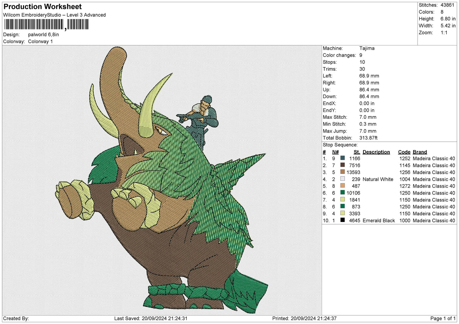This screenshot has height=324, width=459.
Task: Click the Height value '6.80 in'
Action: [448, 19]
